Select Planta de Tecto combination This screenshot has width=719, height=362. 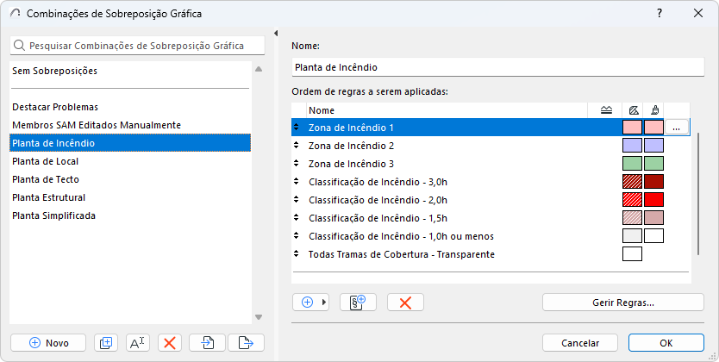pyautogui.click(x=41, y=179)
